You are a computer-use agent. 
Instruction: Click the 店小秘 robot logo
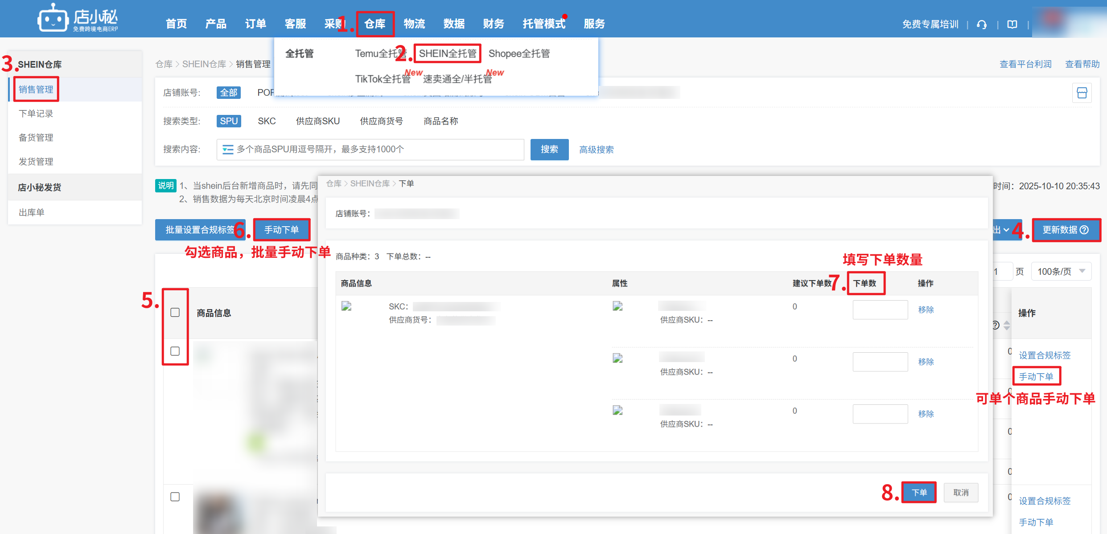click(x=53, y=19)
